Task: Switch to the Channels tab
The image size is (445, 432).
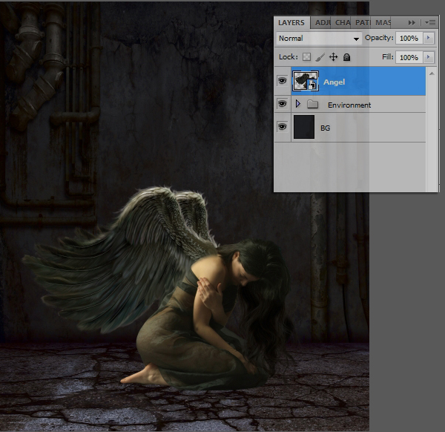Action: pos(343,23)
